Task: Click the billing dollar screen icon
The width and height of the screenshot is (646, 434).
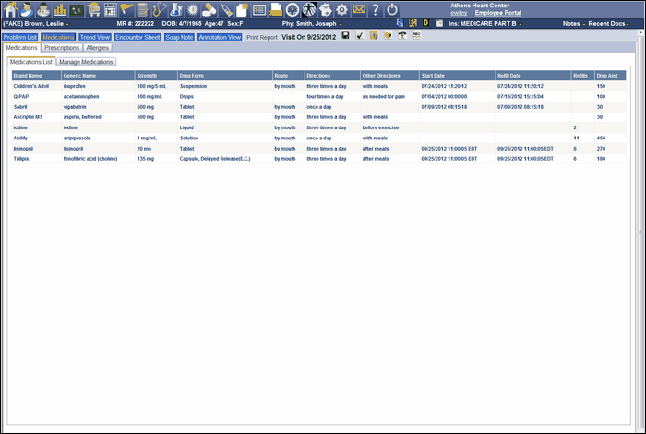Action: click(x=259, y=9)
